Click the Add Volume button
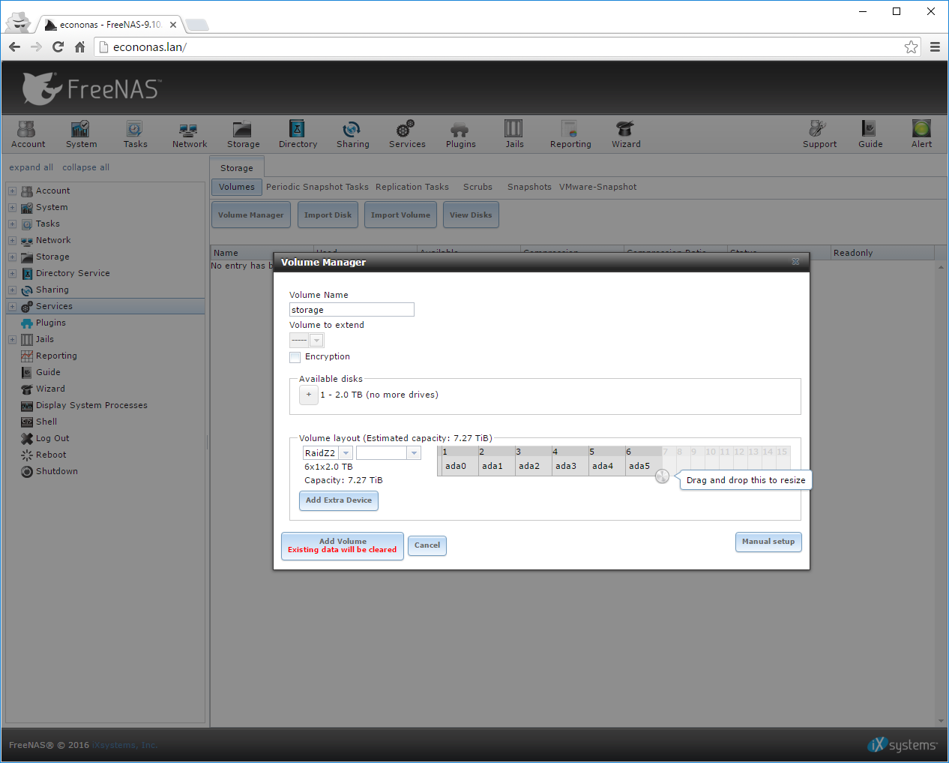The height and width of the screenshot is (763, 949). coord(343,545)
